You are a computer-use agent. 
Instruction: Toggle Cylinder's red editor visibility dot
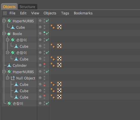tap(44, 64)
